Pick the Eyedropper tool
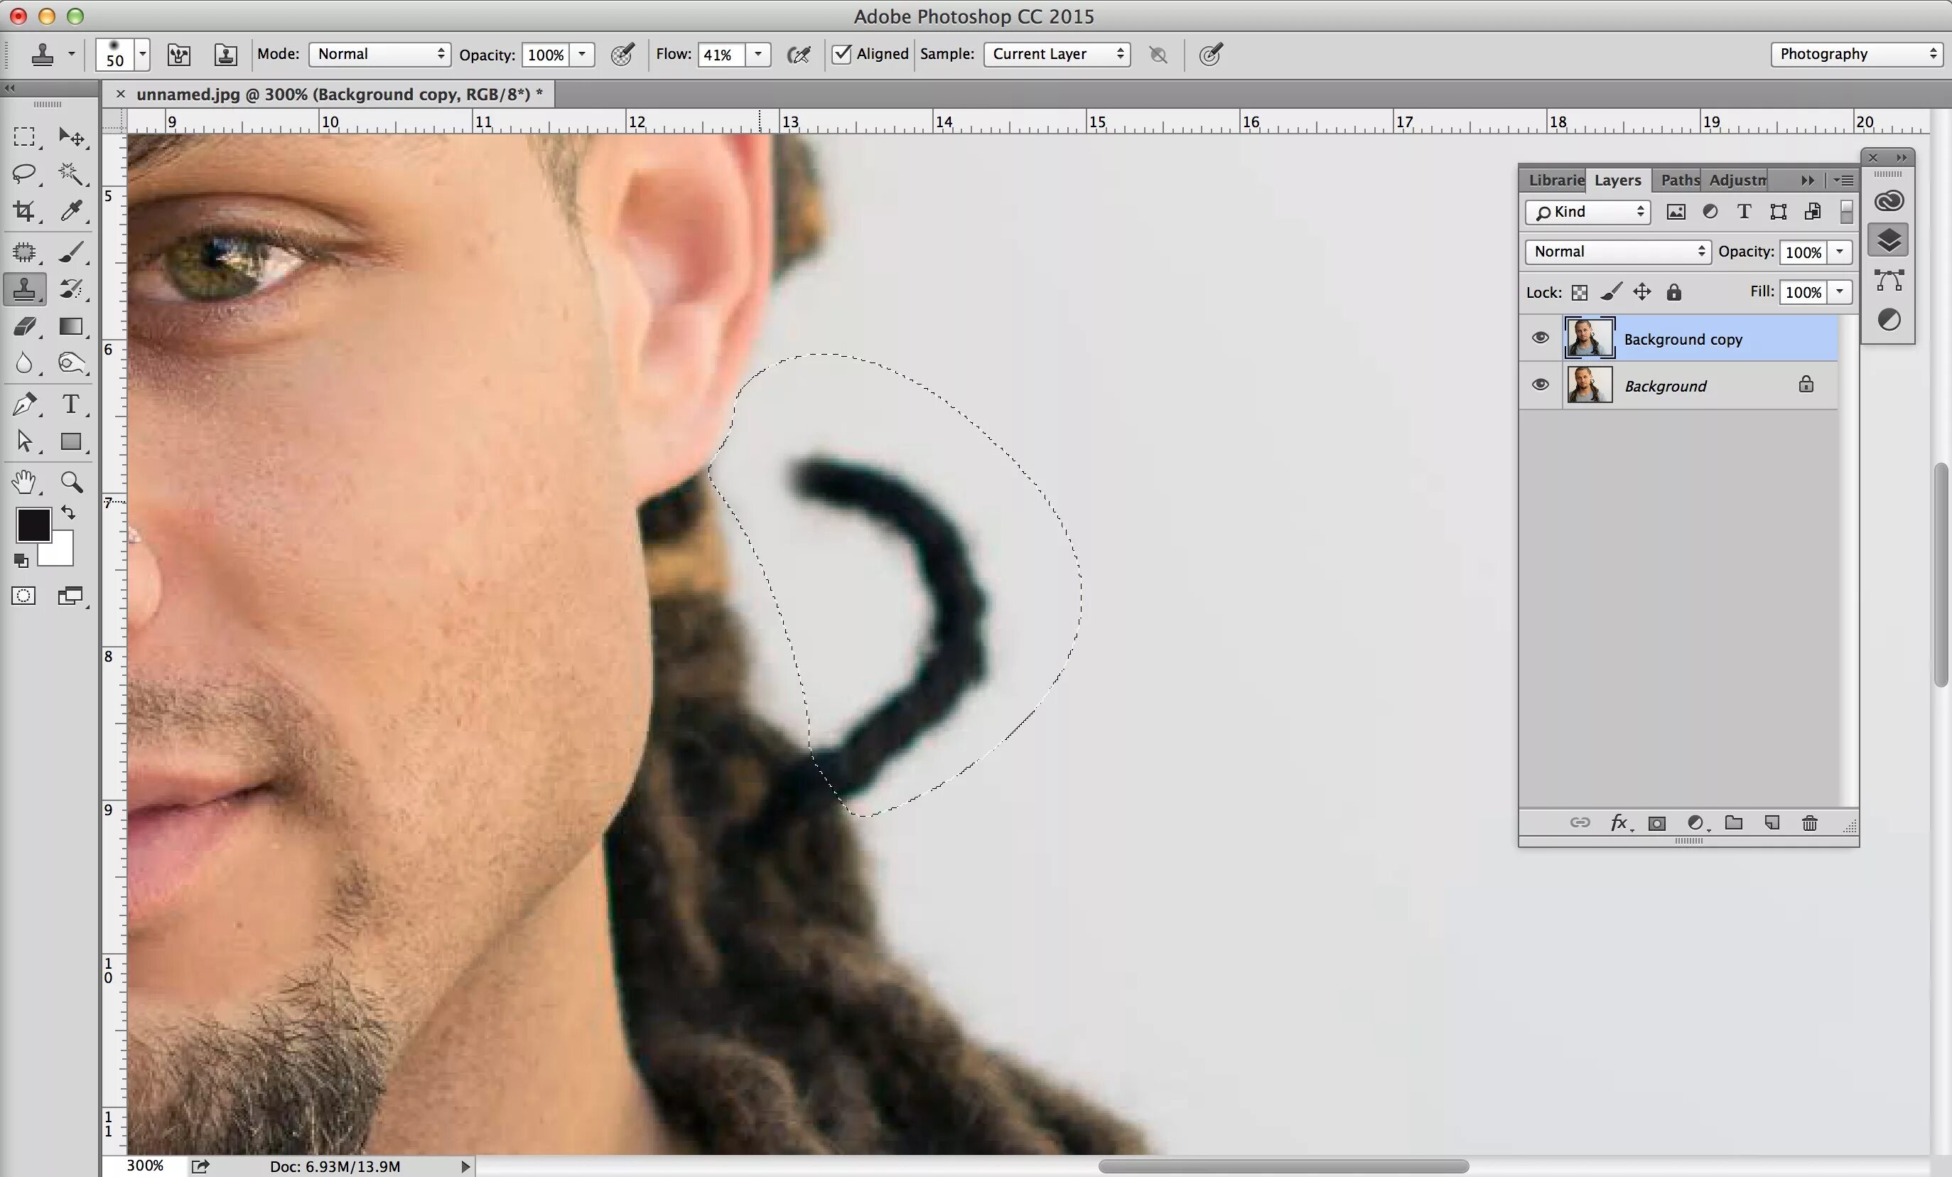This screenshot has width=1952, height=1177. tap(71, 211)
